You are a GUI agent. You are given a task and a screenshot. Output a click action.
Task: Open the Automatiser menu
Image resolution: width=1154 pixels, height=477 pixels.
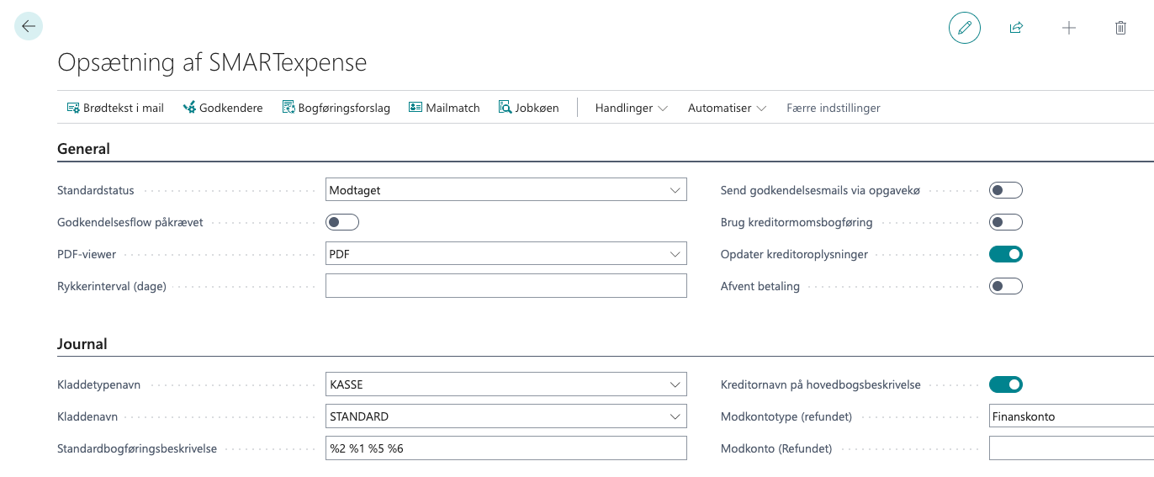coord(727,108)
